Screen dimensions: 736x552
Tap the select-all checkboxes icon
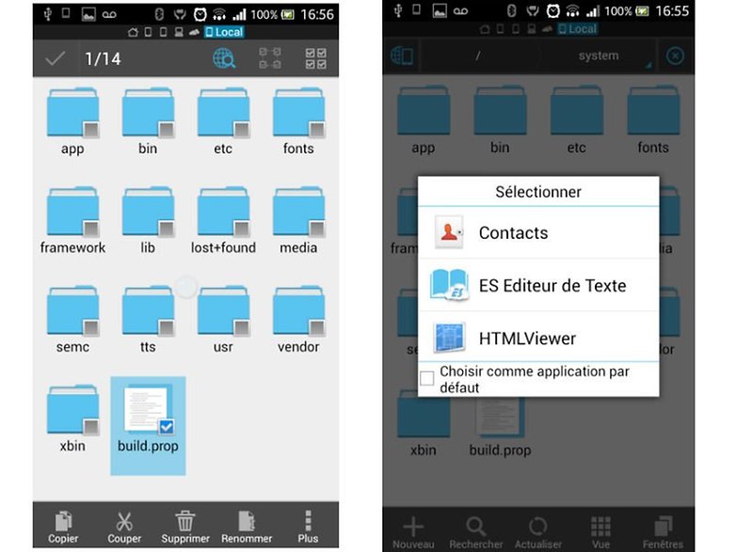316,58
